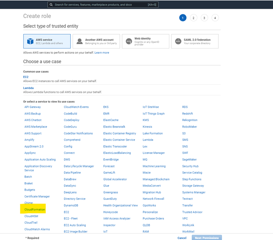Select the AppSync service
Viewport: 273px width, 240px height.
click(x=30, y=153)
